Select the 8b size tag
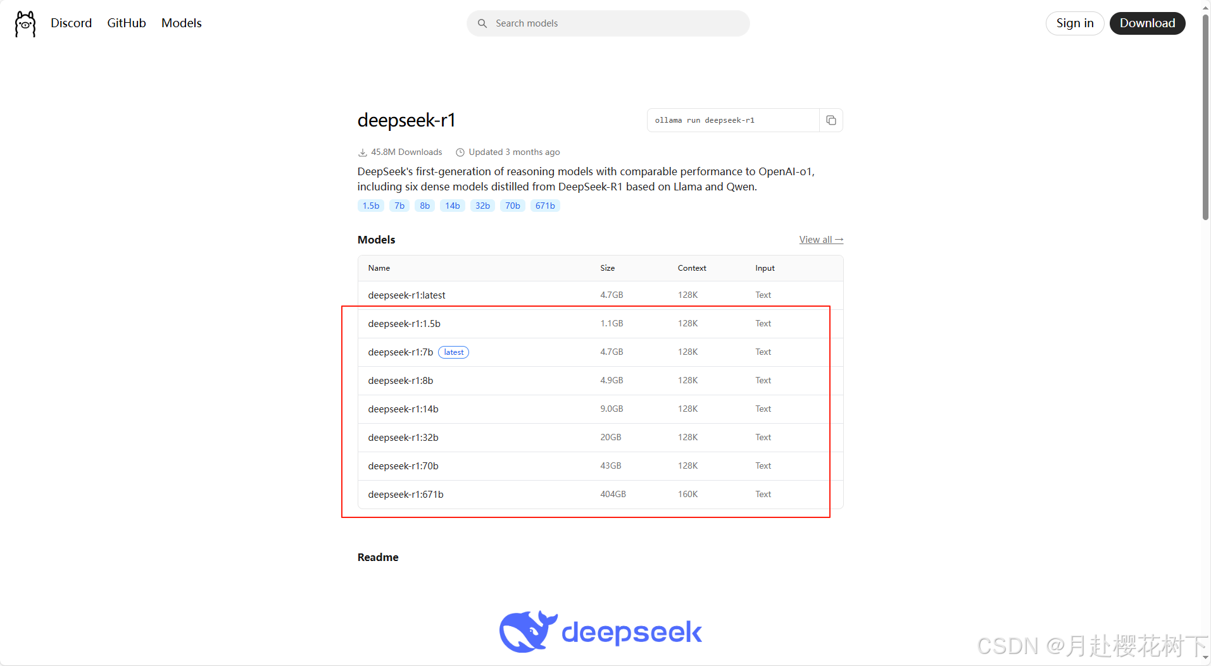Viewport: 1211px width, 666px height. [425, 206]
